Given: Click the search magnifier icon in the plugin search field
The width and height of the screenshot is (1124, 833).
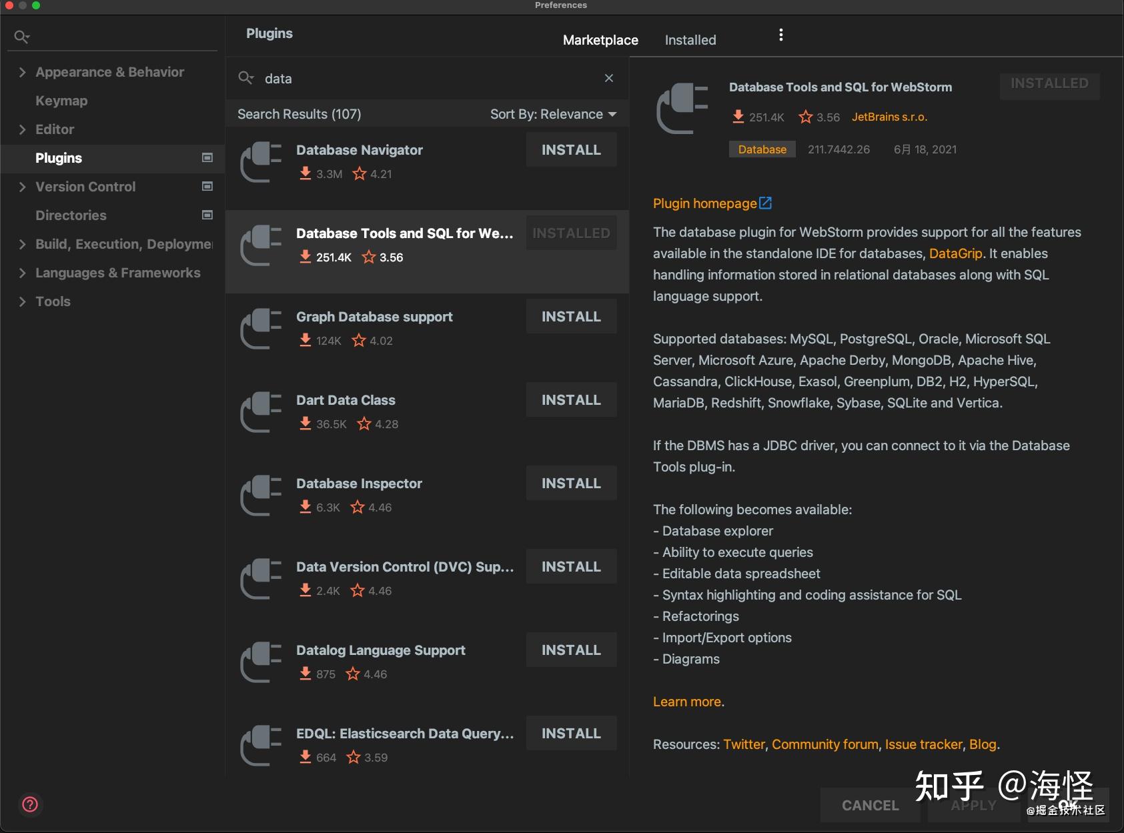Looking at the screenshot, I should (245, 78).
